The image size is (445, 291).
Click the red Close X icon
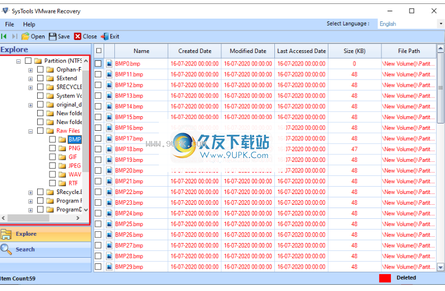pos(78,36)
